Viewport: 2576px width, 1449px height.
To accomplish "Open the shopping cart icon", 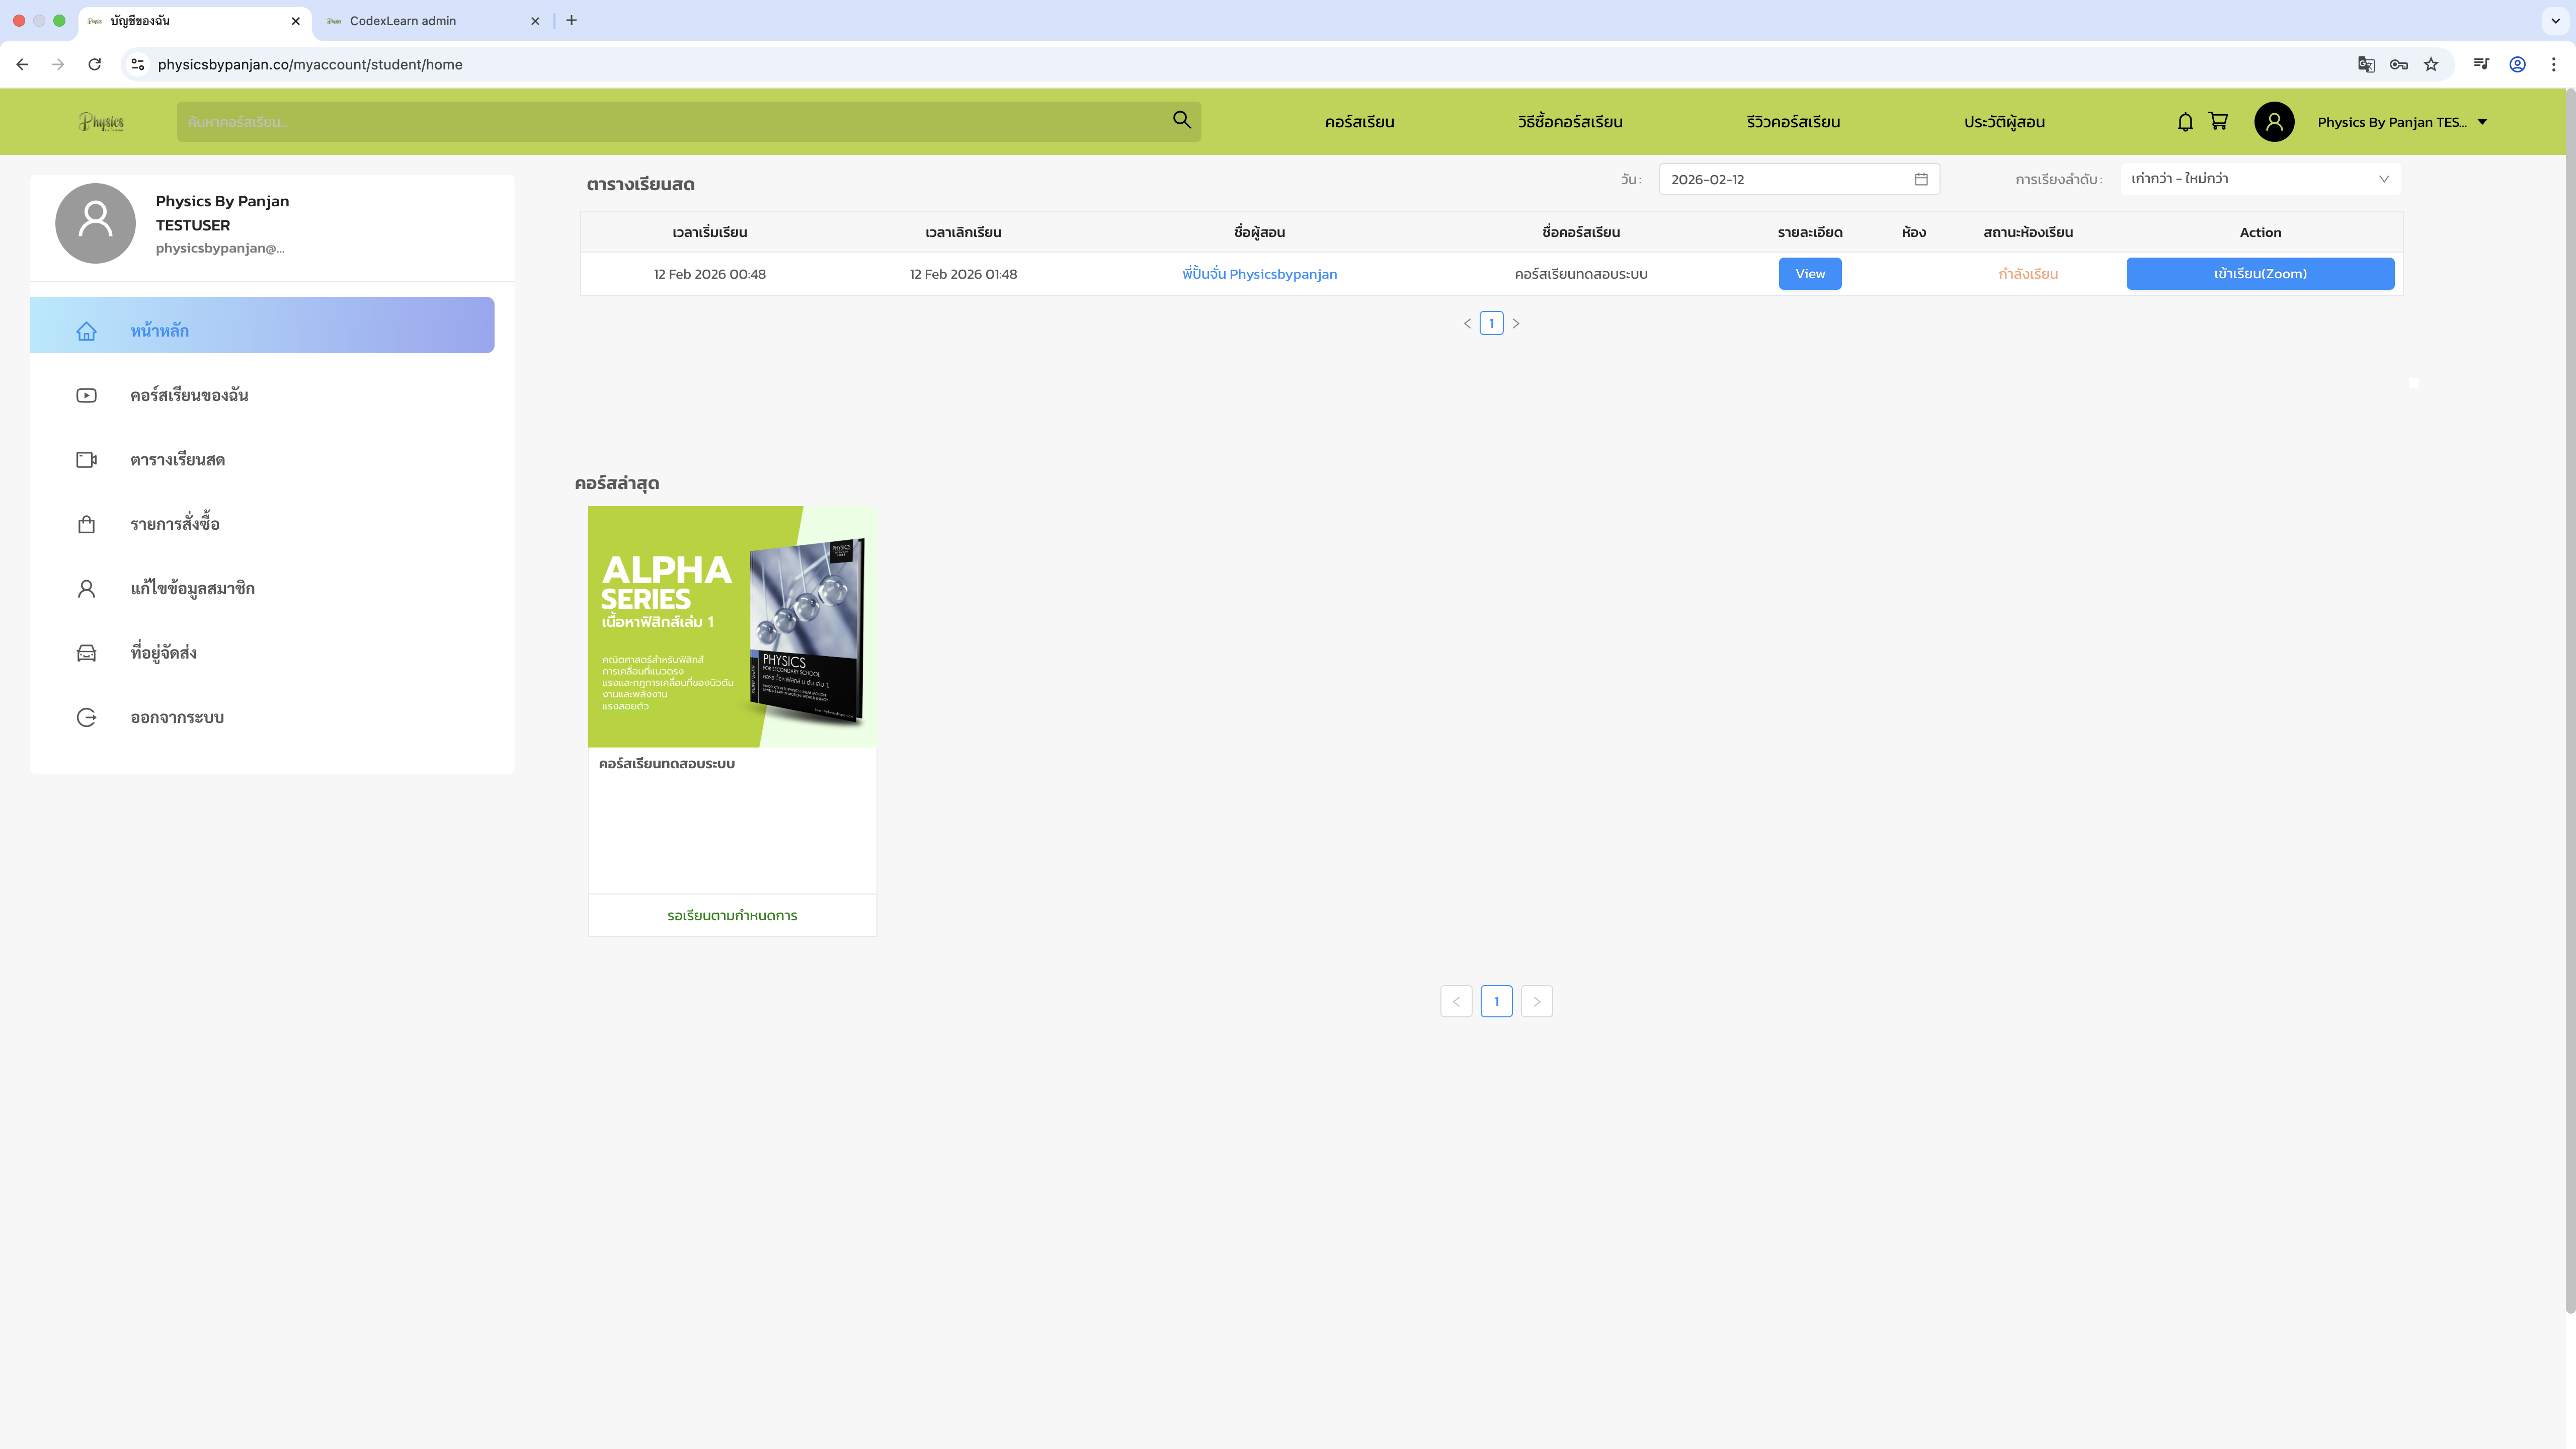I will (x=2218, y=122).
